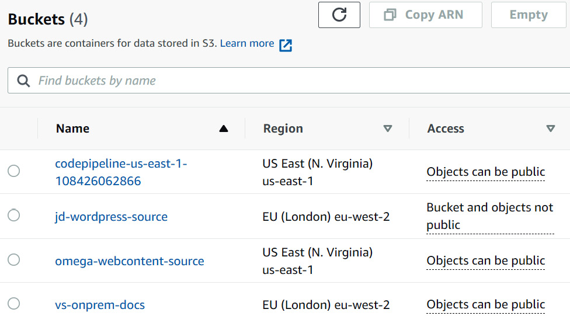Click the search magnifier icon
The height and width of the screenshot is (316, 570).
(23, 81)
